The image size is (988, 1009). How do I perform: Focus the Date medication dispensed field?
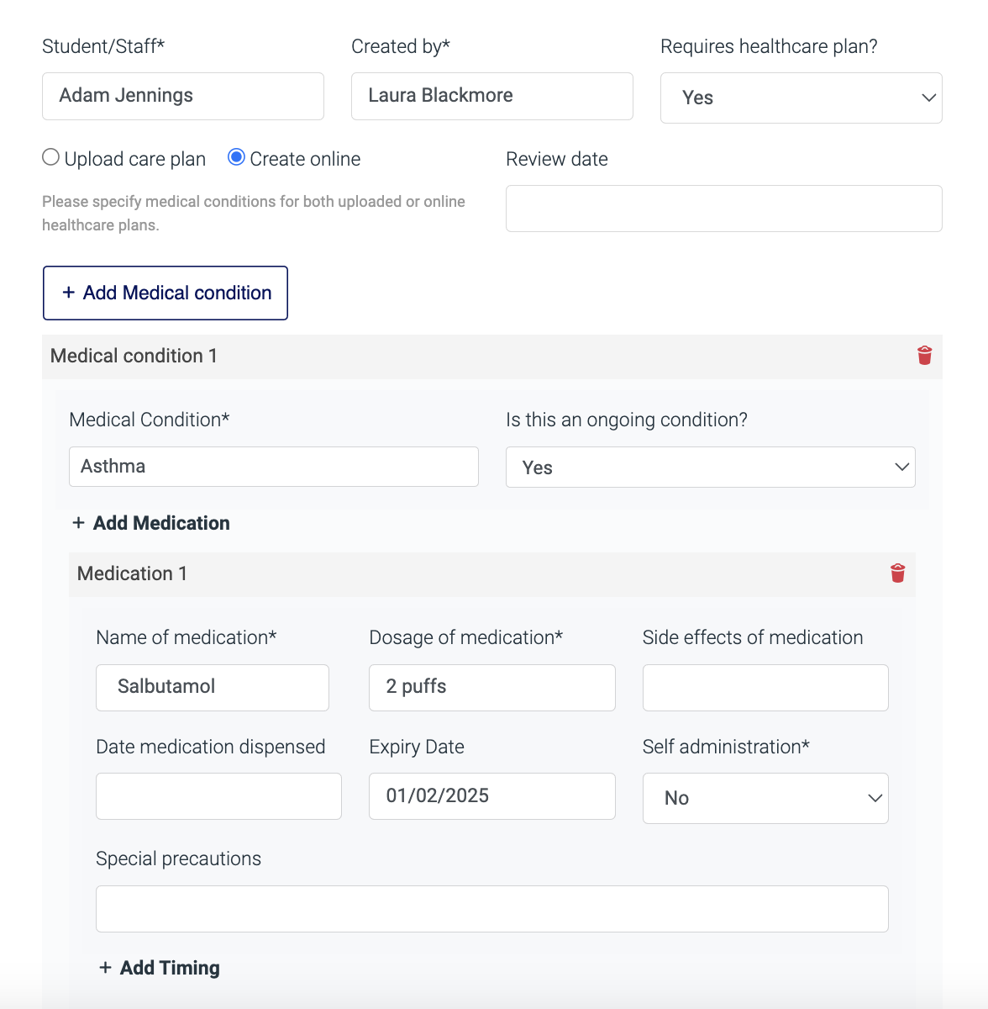[218, 796]
